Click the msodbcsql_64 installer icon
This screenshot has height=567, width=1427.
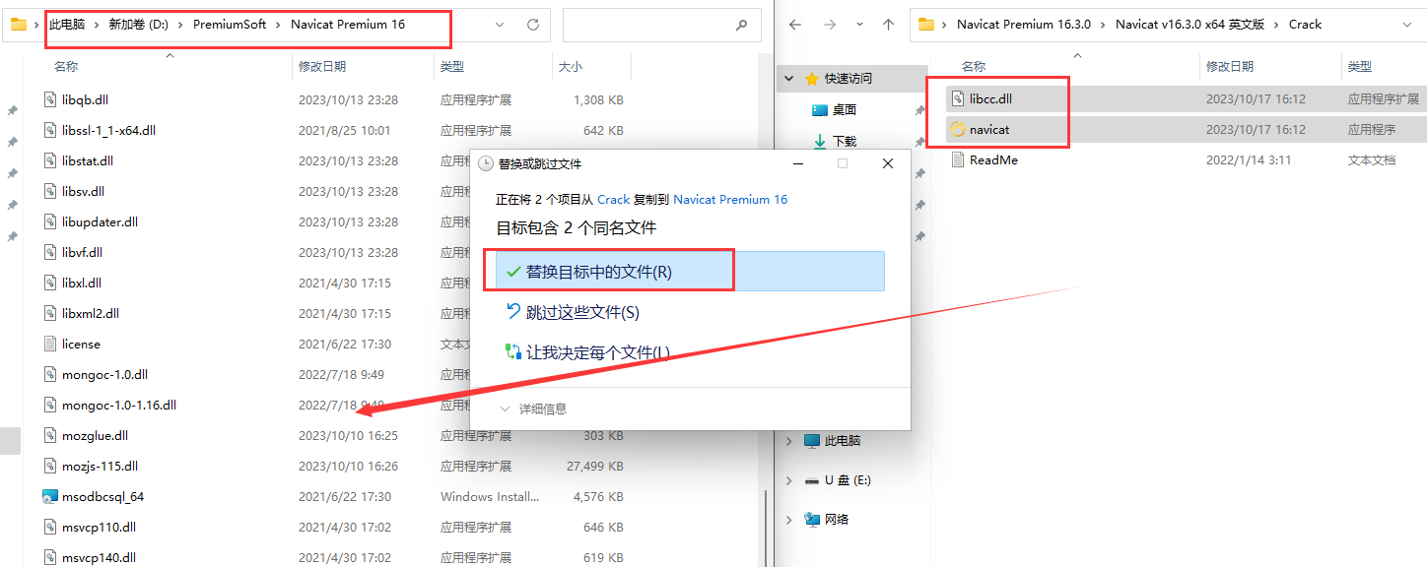coord(50,496)
